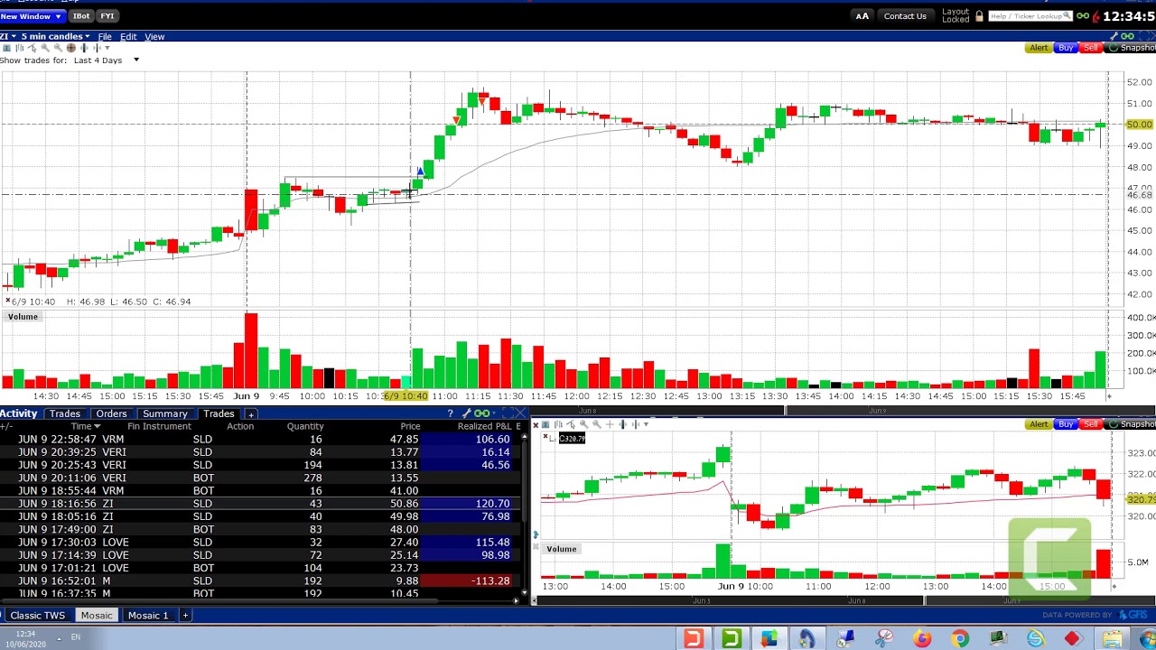This screenshot has height=650, width=1156.
Task: Take a Snapshot of the main chart
Action: [1131, 48]
